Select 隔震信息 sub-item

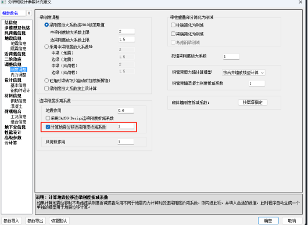click(x=18, y=48)
